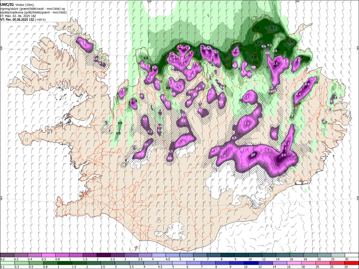
Task: Select the pure red rain swatch above 30
Action: [351, 263]
